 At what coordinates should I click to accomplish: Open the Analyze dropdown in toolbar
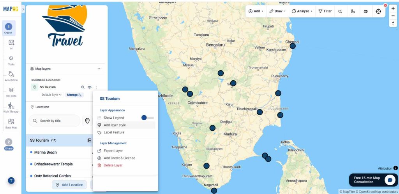302,11
